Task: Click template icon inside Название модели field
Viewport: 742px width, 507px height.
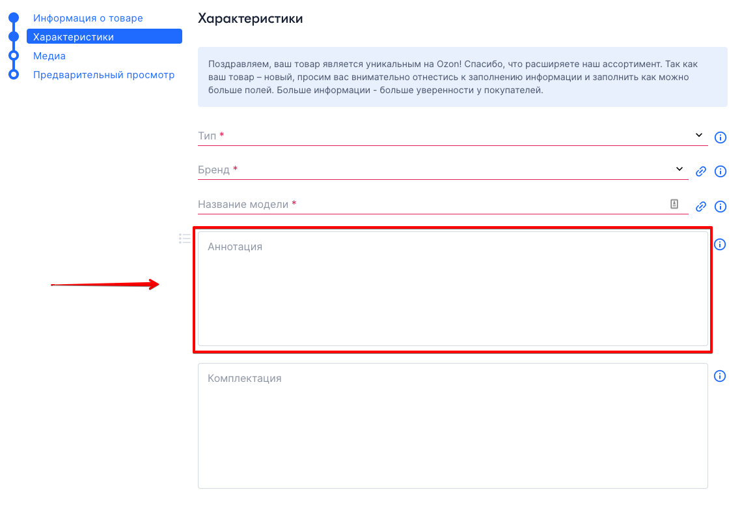Action: (674, 204)
